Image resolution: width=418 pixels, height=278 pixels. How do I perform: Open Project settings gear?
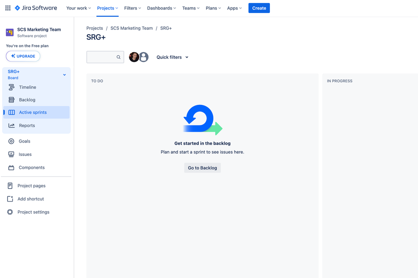(10, 212)
